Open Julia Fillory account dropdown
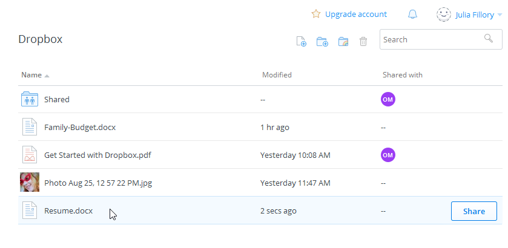This screenshot has height=248, width=508. (469, 15)
